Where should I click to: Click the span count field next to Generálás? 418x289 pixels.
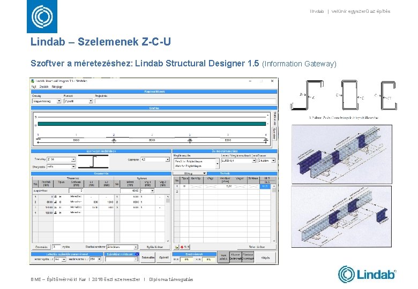tap(56, 247)
